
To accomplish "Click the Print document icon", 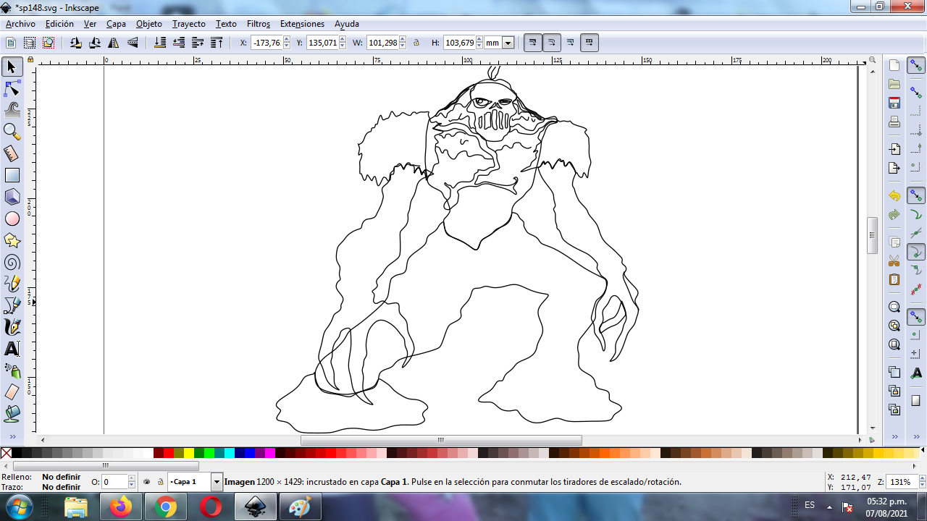I will pyautogui.click(x=894, y=122).
